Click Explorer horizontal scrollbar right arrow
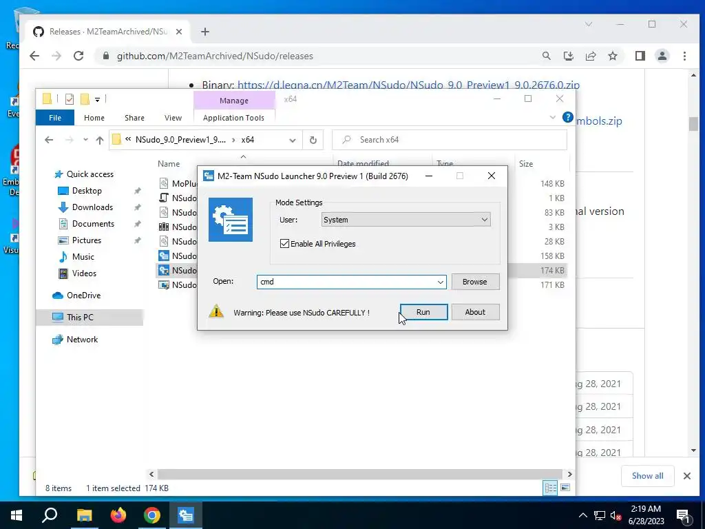The width and height of the screenshot is (705, 529). pos(569,474)
